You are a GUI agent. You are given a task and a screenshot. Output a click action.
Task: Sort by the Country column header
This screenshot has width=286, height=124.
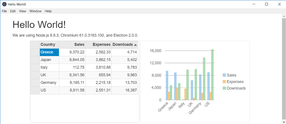pos(49,45)
